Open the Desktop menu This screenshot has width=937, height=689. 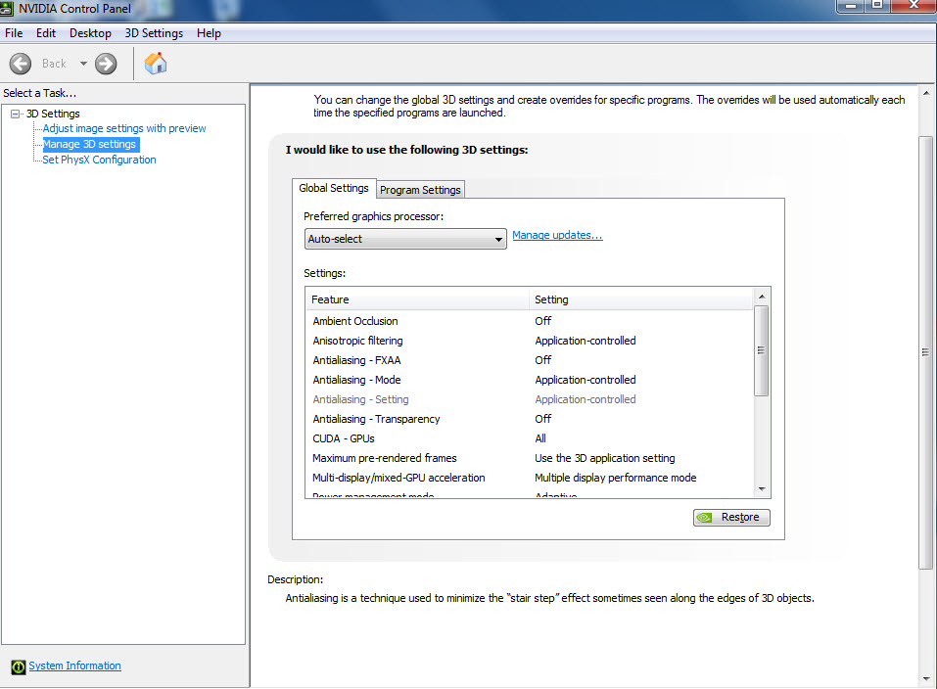tap(90, 33)
